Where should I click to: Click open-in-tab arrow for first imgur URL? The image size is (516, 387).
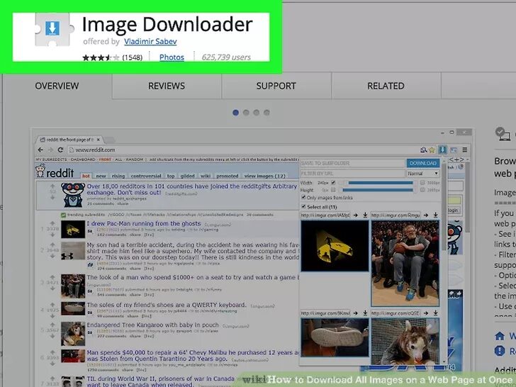click(355, 215)
